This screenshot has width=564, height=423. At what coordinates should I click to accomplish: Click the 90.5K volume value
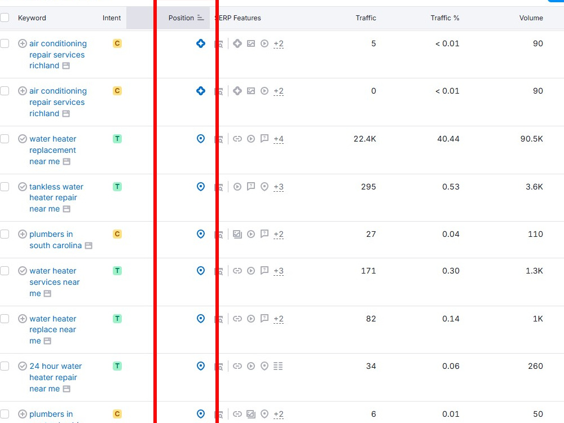[532, 139]
